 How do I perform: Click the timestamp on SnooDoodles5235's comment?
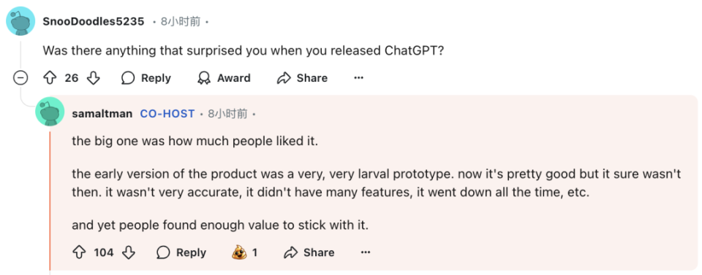tap(181, 21)
